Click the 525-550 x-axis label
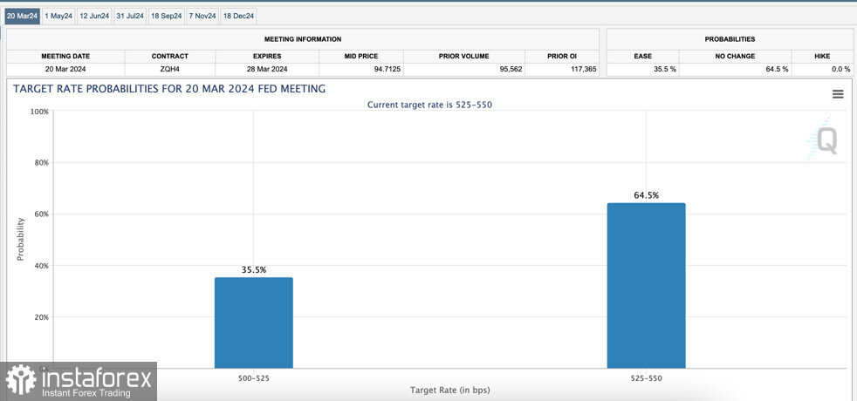The height and width of the screenshot is (401, 857). 646,378
